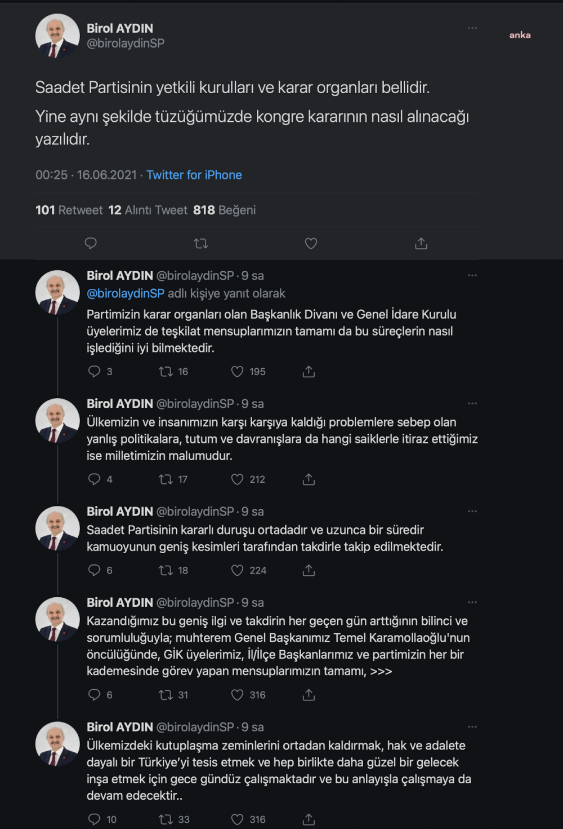Retweet the reply with 17 retweets

[166, 479]
